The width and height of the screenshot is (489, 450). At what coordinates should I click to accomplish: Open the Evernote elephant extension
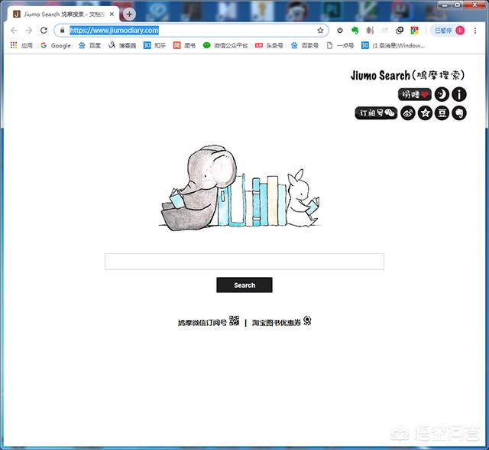click(x=355, y=31)
